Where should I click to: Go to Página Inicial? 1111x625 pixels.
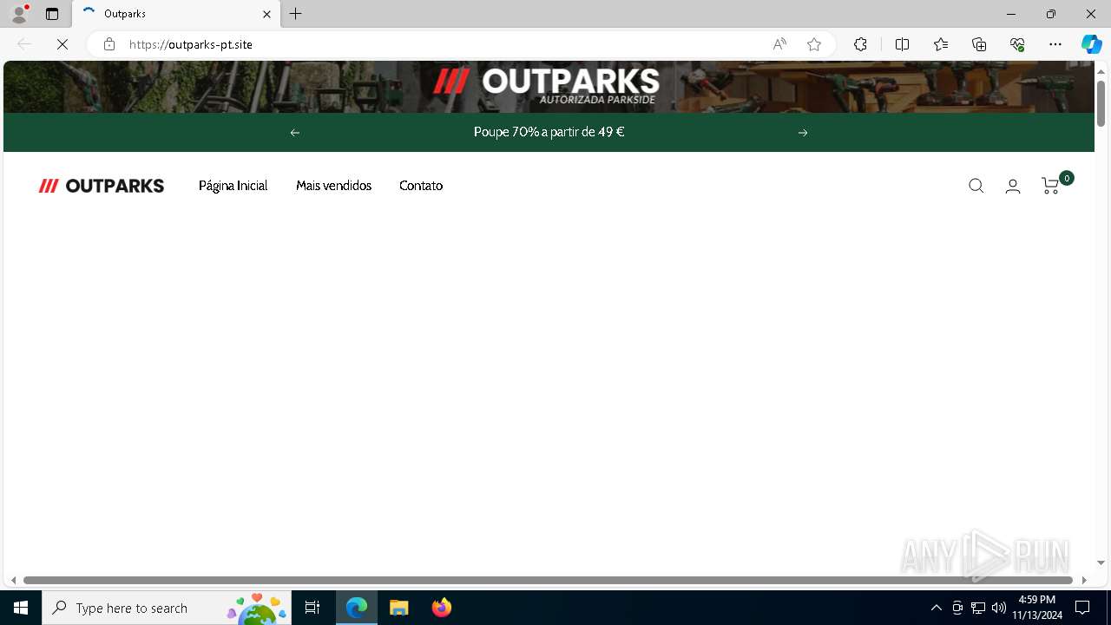[233, 186]
